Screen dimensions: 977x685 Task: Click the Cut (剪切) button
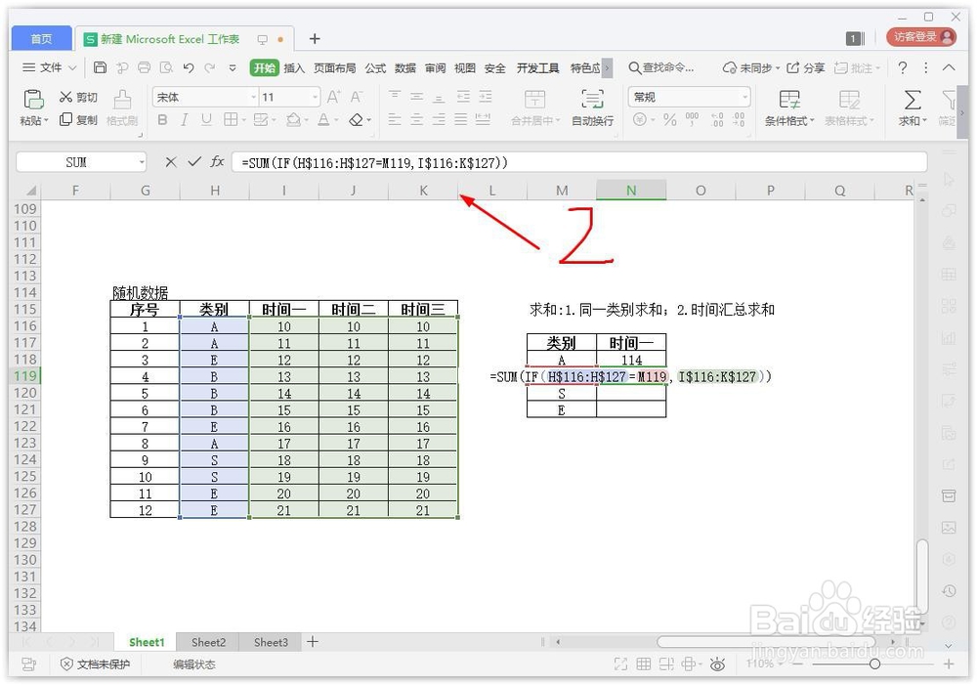(78, 98)
